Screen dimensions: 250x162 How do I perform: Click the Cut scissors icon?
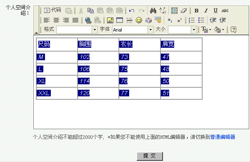click(x=81, y=11)
